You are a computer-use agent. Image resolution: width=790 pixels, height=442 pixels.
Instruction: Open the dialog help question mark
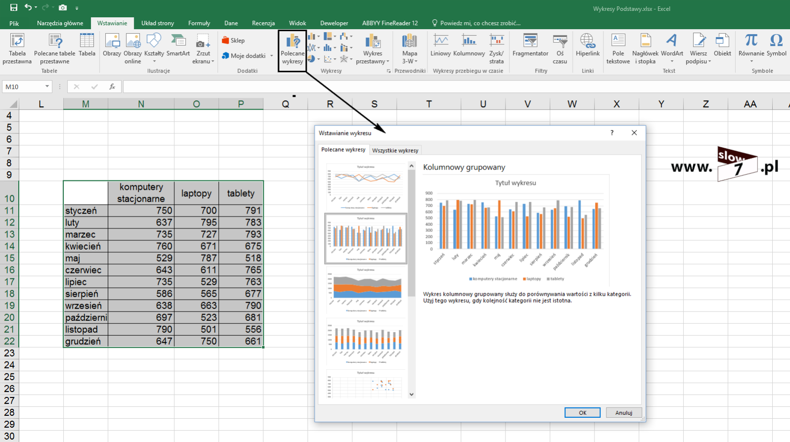pyautogui.click(x=612, y=133)
